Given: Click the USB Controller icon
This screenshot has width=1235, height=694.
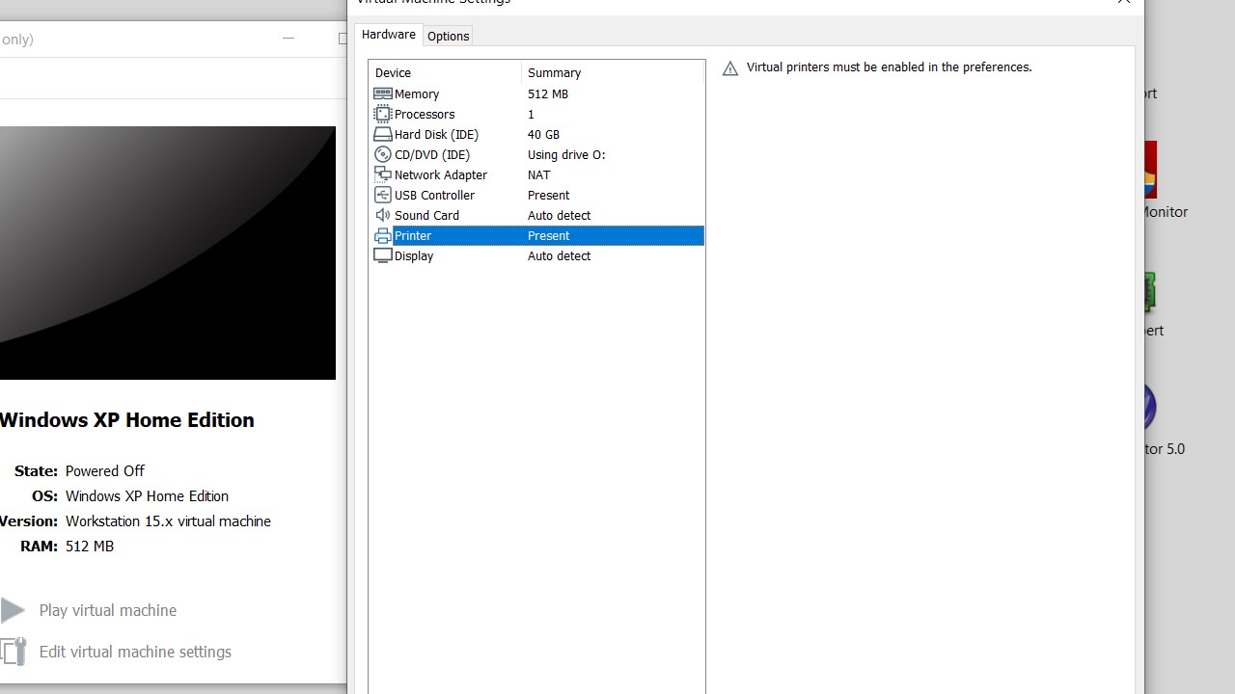Looking at the screenshot, I should (x=383, y=195).
